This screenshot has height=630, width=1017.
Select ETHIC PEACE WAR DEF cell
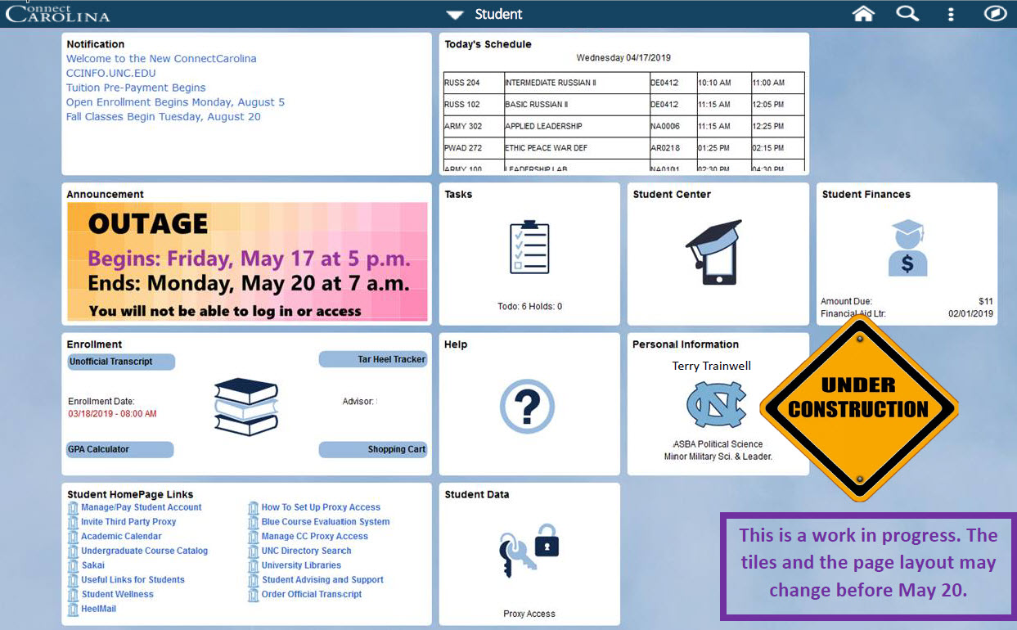tap(576, 148)
